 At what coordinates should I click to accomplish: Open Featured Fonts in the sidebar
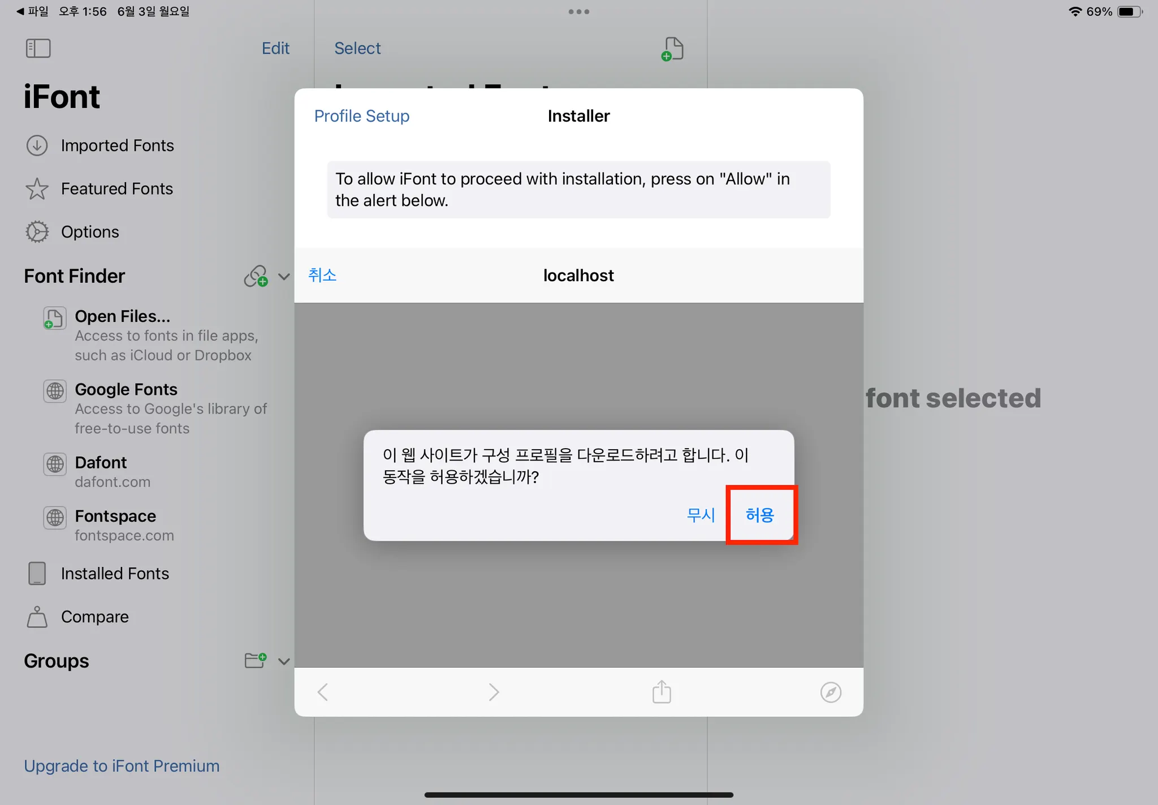[116, 188]
